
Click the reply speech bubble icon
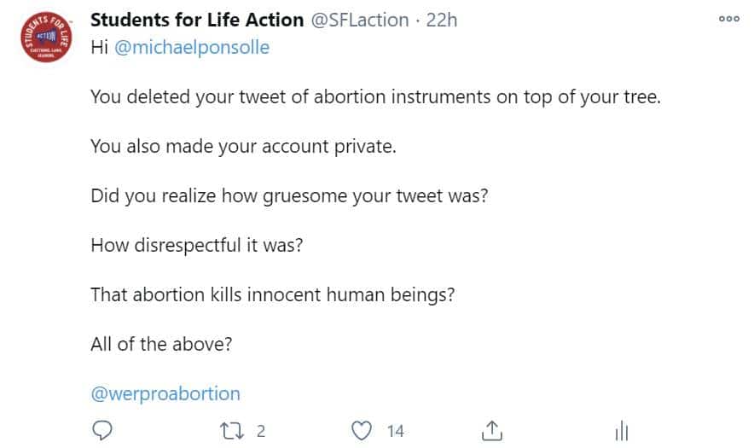point(102,430)
